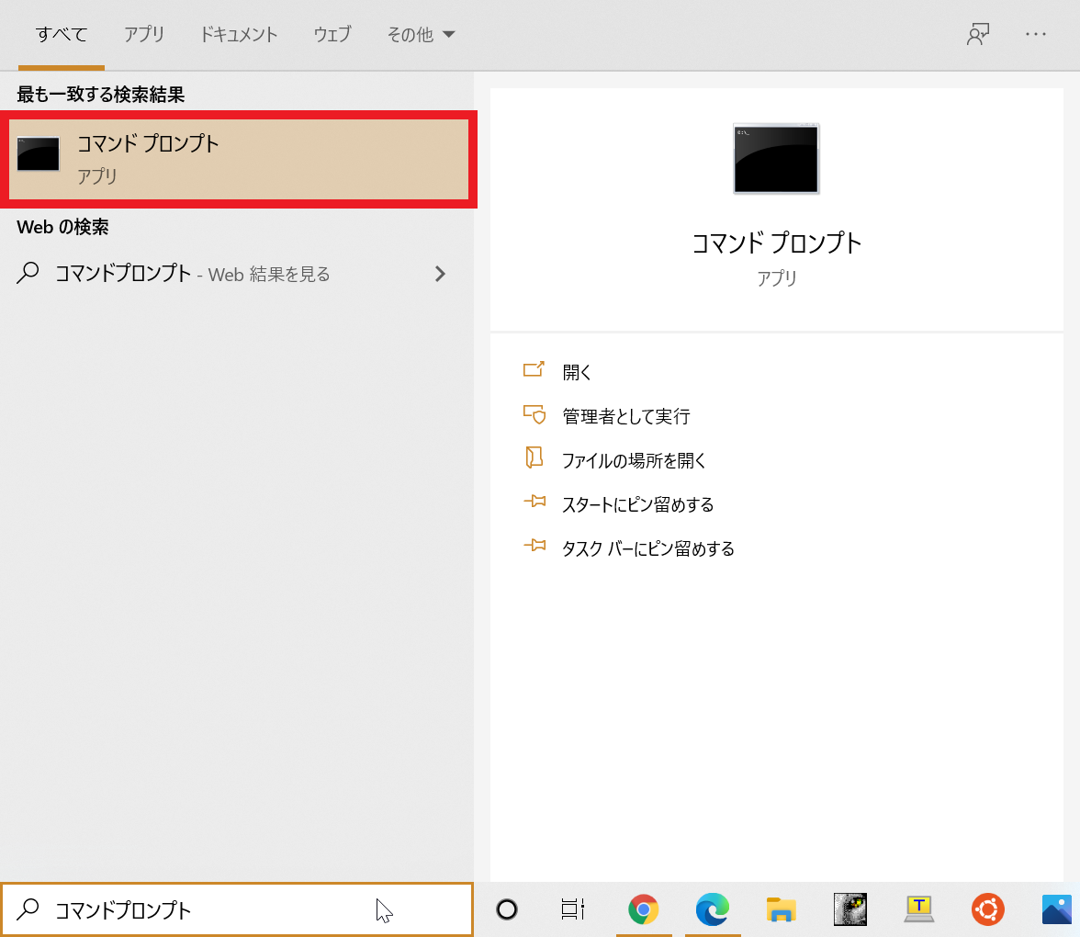Switch to the ウェブ tab

[332, 35]
